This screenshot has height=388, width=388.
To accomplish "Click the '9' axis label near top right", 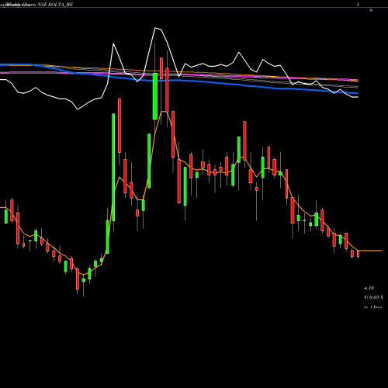I will click(x=371, y=11).
